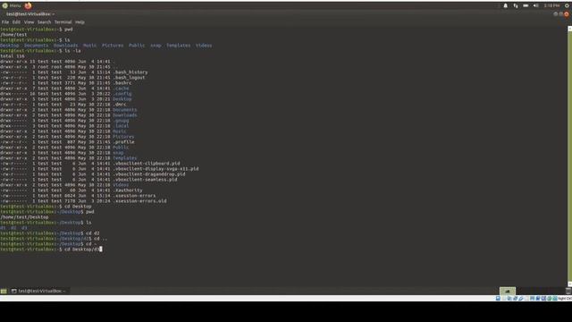This screenshot has width=572, height=322.
Task: Open the volume speaker tray icon
Action: point(535,5)
